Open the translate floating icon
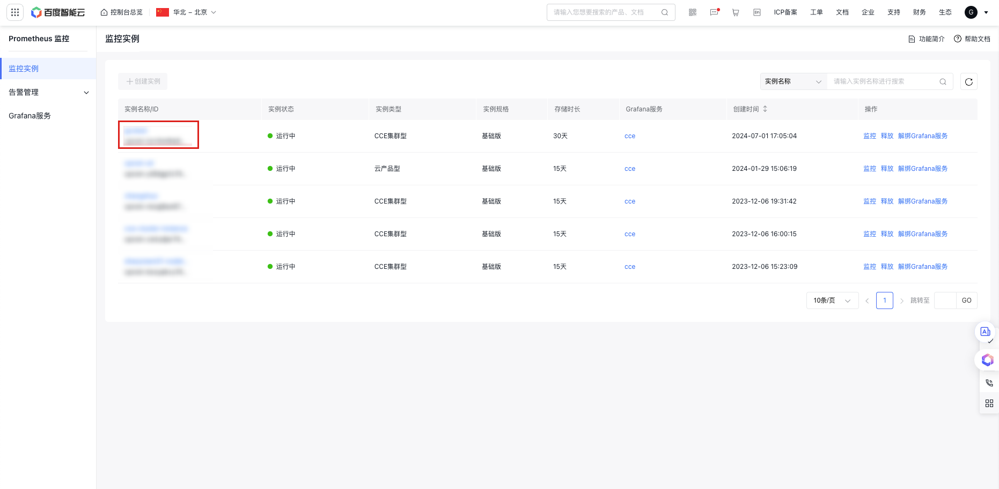Viewport: 999px width, 489px height. pos(985,332)
